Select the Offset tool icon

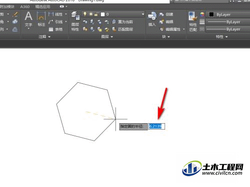tap(15, 29)
